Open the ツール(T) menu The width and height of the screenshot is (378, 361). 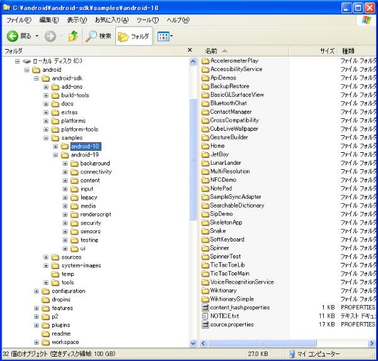point(147,20)
